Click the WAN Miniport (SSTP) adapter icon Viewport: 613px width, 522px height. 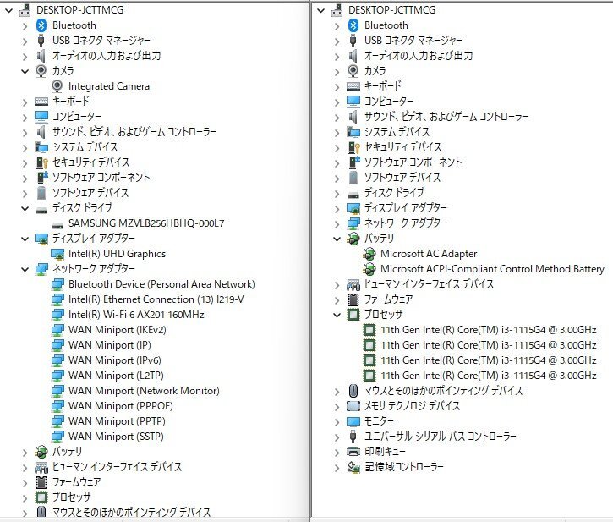pos(57,437)
